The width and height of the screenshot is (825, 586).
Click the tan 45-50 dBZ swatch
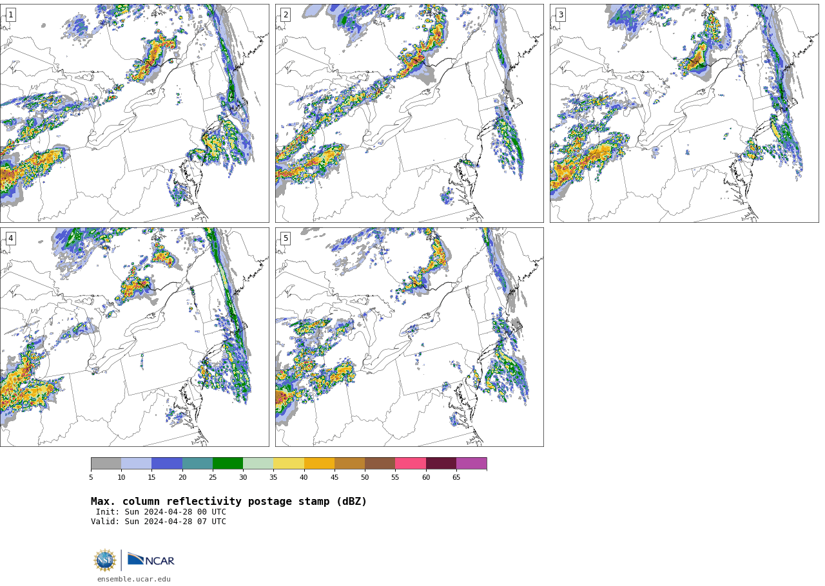pos(349,464)
